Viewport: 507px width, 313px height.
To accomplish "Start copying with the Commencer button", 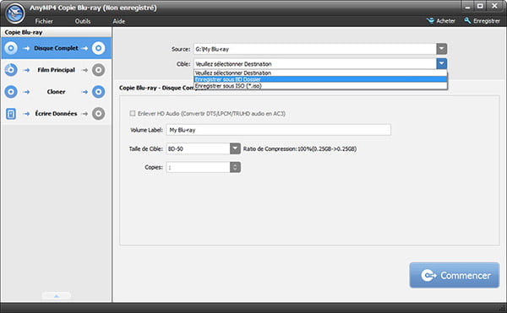I will [x=455, y=275].
